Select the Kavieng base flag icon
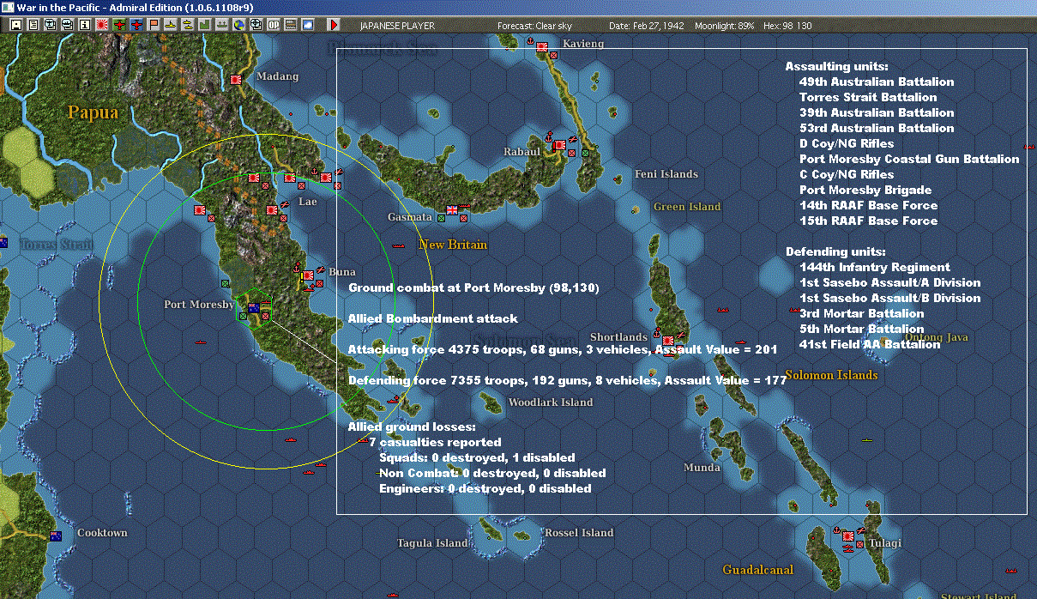Image resolution: width=1037 pixels, height=599 pixels. coord(542,47)
